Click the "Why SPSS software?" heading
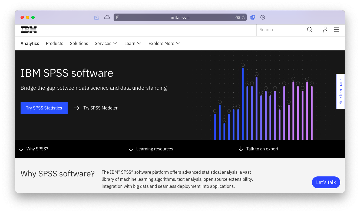The width and height of the screenshot is (360, 213). tap(58, 173)
